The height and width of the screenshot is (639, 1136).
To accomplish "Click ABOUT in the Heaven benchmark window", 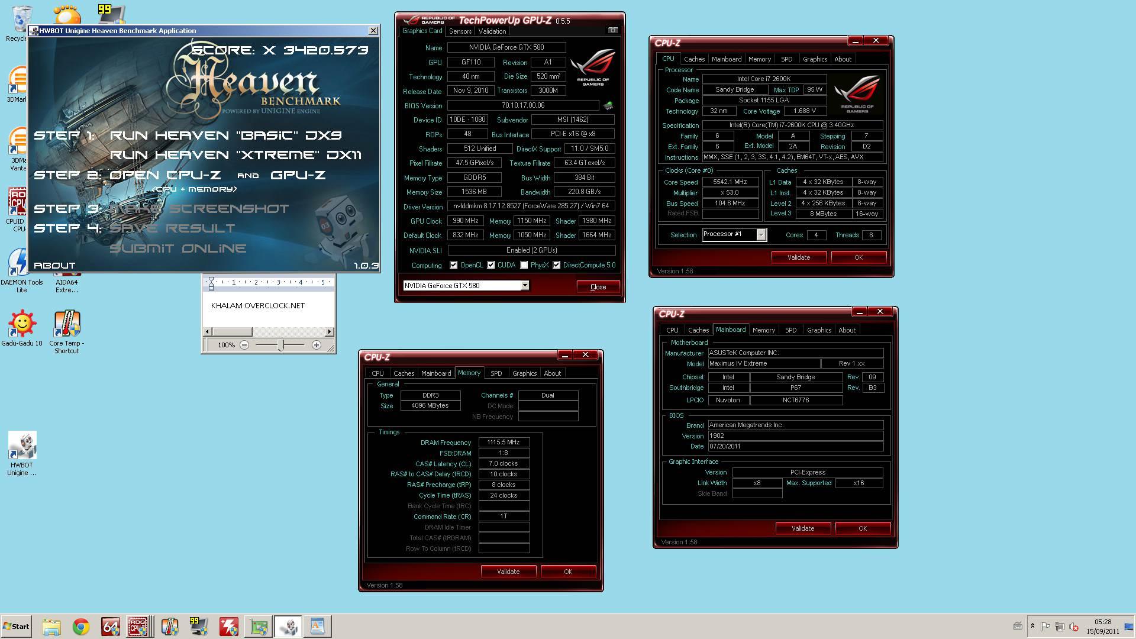I will (54, 266).
